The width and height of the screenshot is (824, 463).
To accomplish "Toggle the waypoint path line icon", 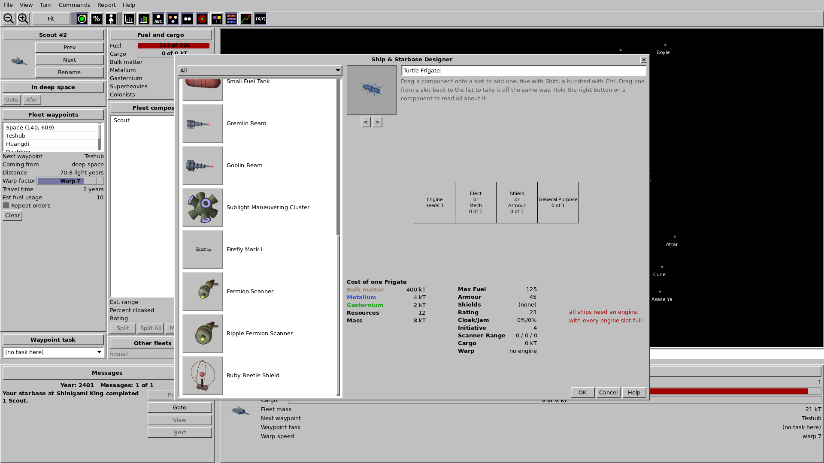I will (x=246, y=19).
